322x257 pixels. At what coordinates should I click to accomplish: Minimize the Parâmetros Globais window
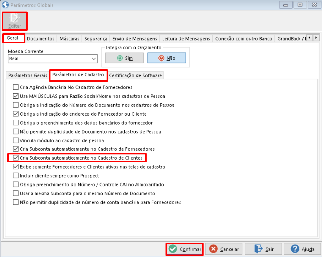tap(286, 5)
